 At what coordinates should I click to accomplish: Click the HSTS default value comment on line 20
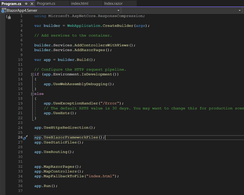click(144, 108)
